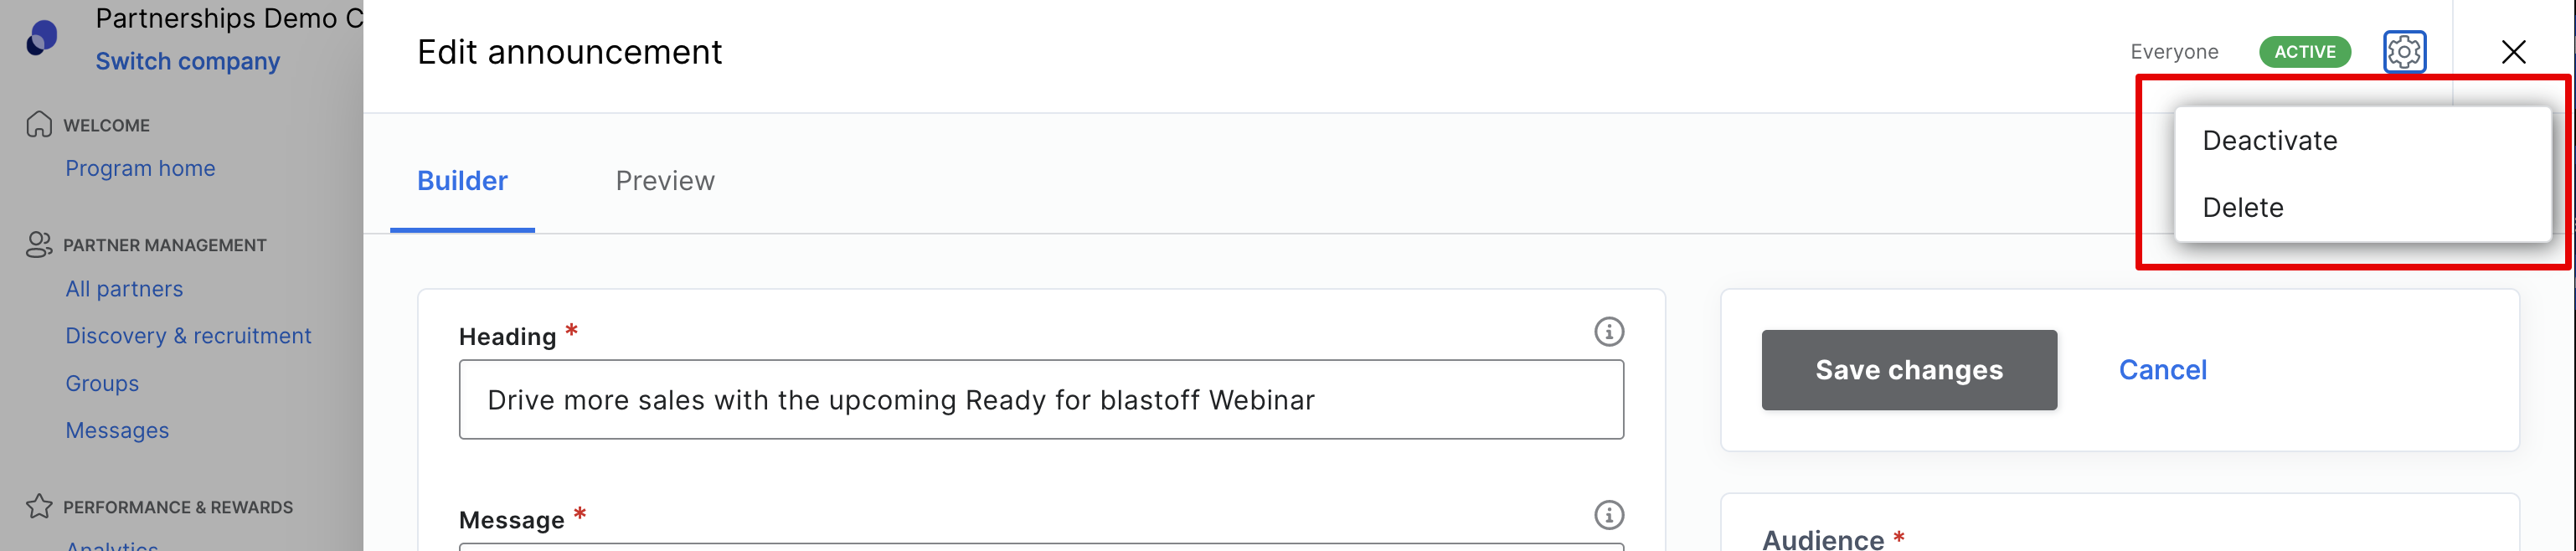Open the settings gear menu
This screenshot has height=551, width=2576.
pos(2404,51)
